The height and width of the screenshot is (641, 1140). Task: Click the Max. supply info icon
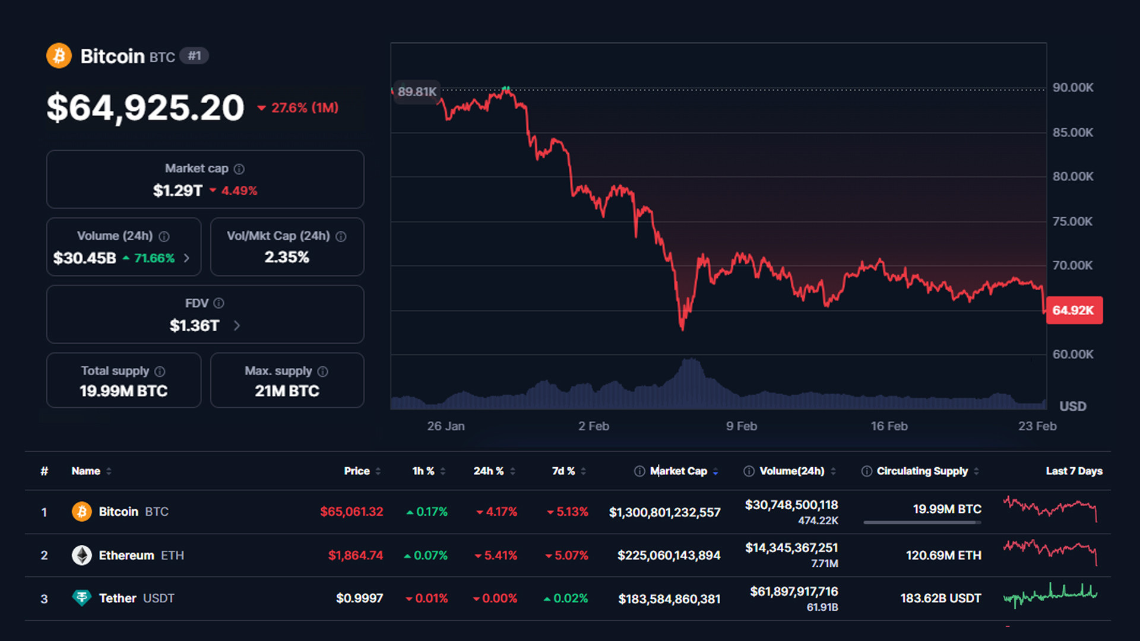click(322, 372)
